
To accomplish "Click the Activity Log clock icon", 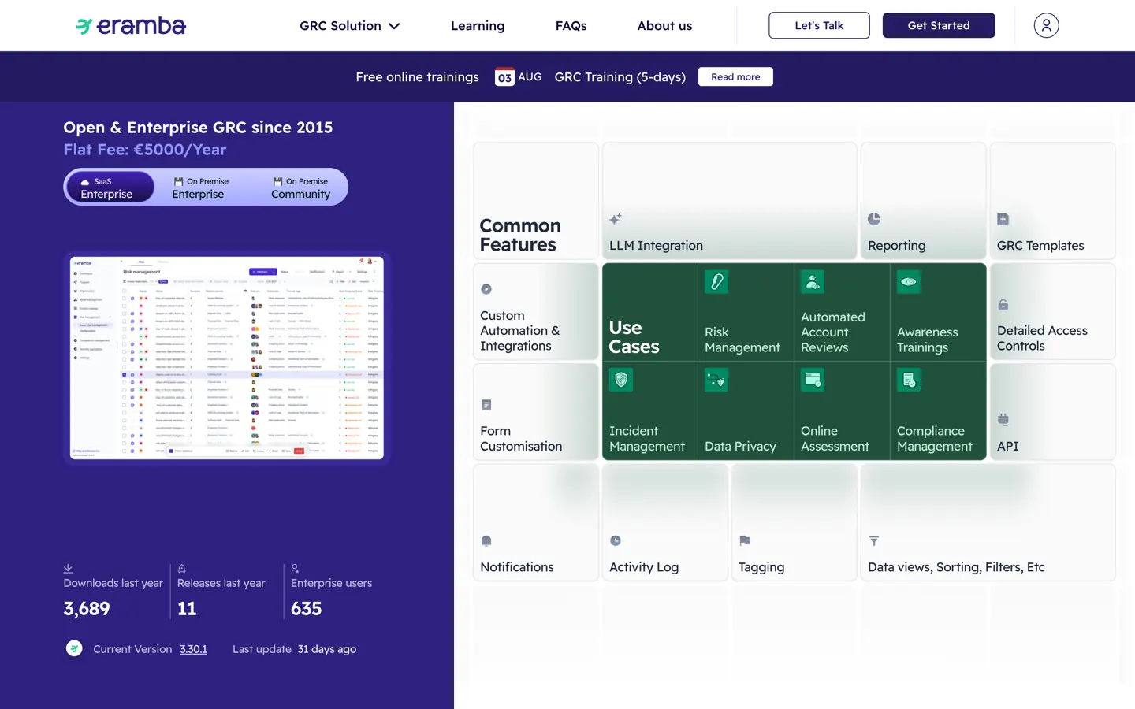I will coord(616,540).
